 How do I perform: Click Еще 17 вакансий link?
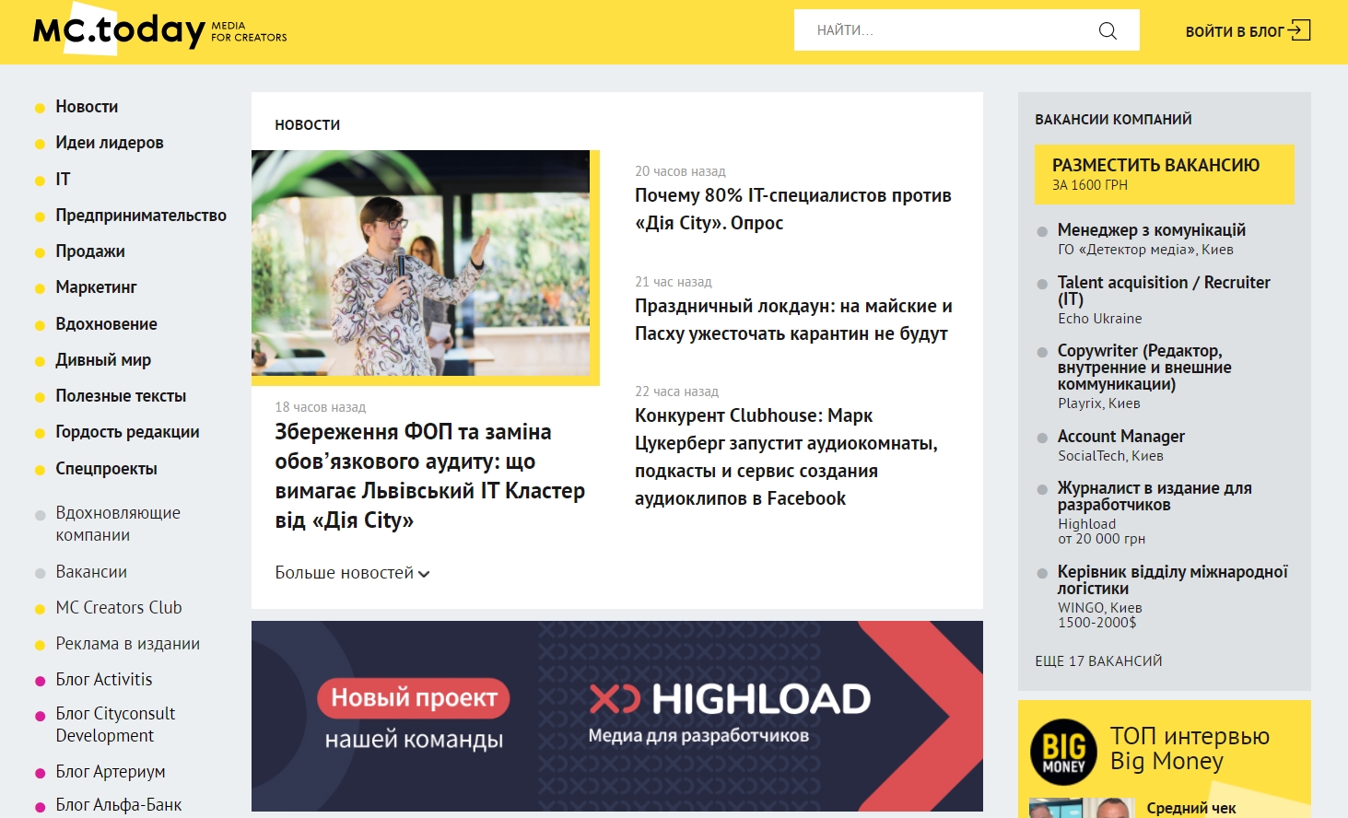1098,661
